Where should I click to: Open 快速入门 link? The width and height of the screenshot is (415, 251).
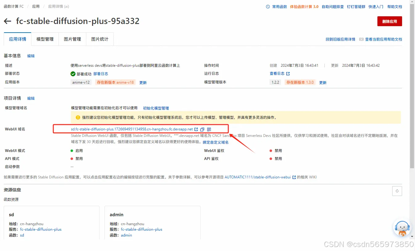tap(376, 7)
